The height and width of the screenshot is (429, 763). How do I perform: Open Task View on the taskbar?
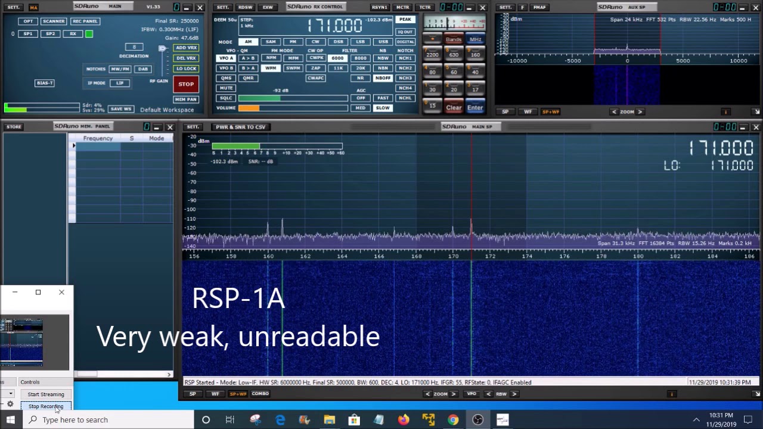click(x=230, y=420)
